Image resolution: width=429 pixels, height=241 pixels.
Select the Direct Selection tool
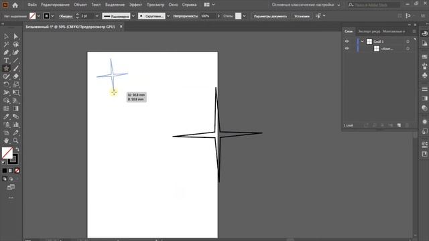point(15,36)
